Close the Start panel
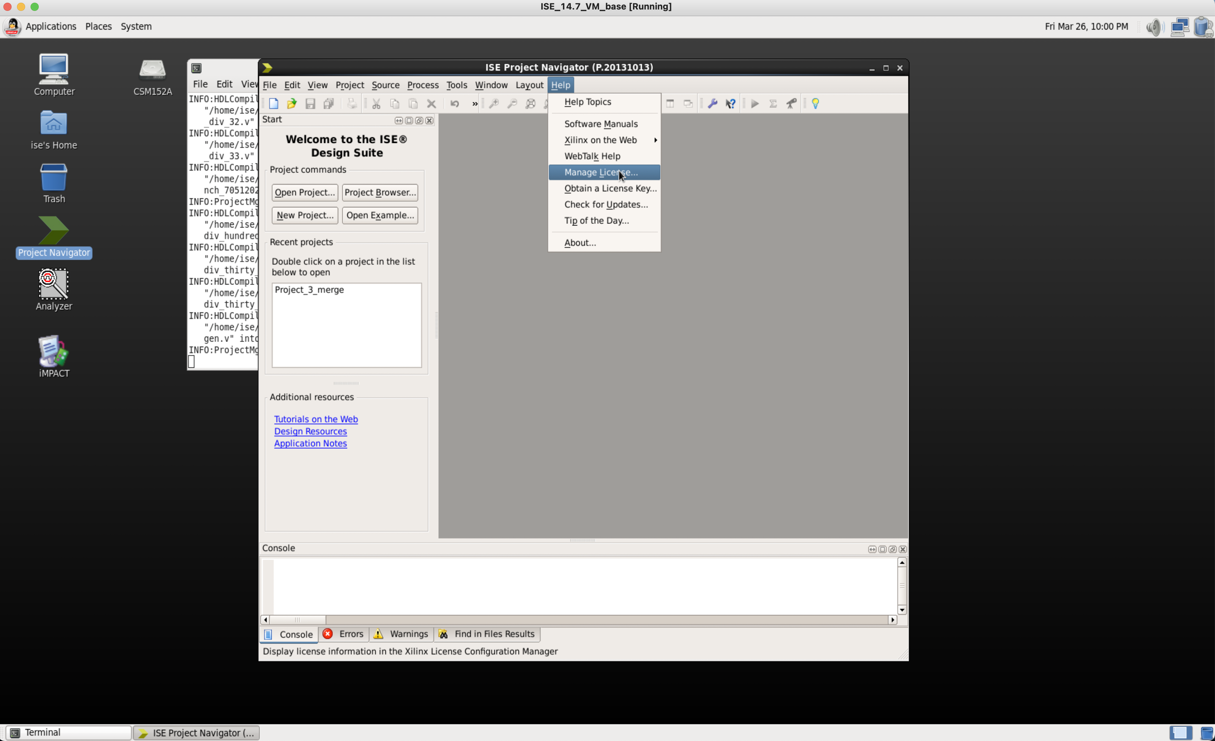This screenshot has width=1215, height=741. (x=430, y=120)
